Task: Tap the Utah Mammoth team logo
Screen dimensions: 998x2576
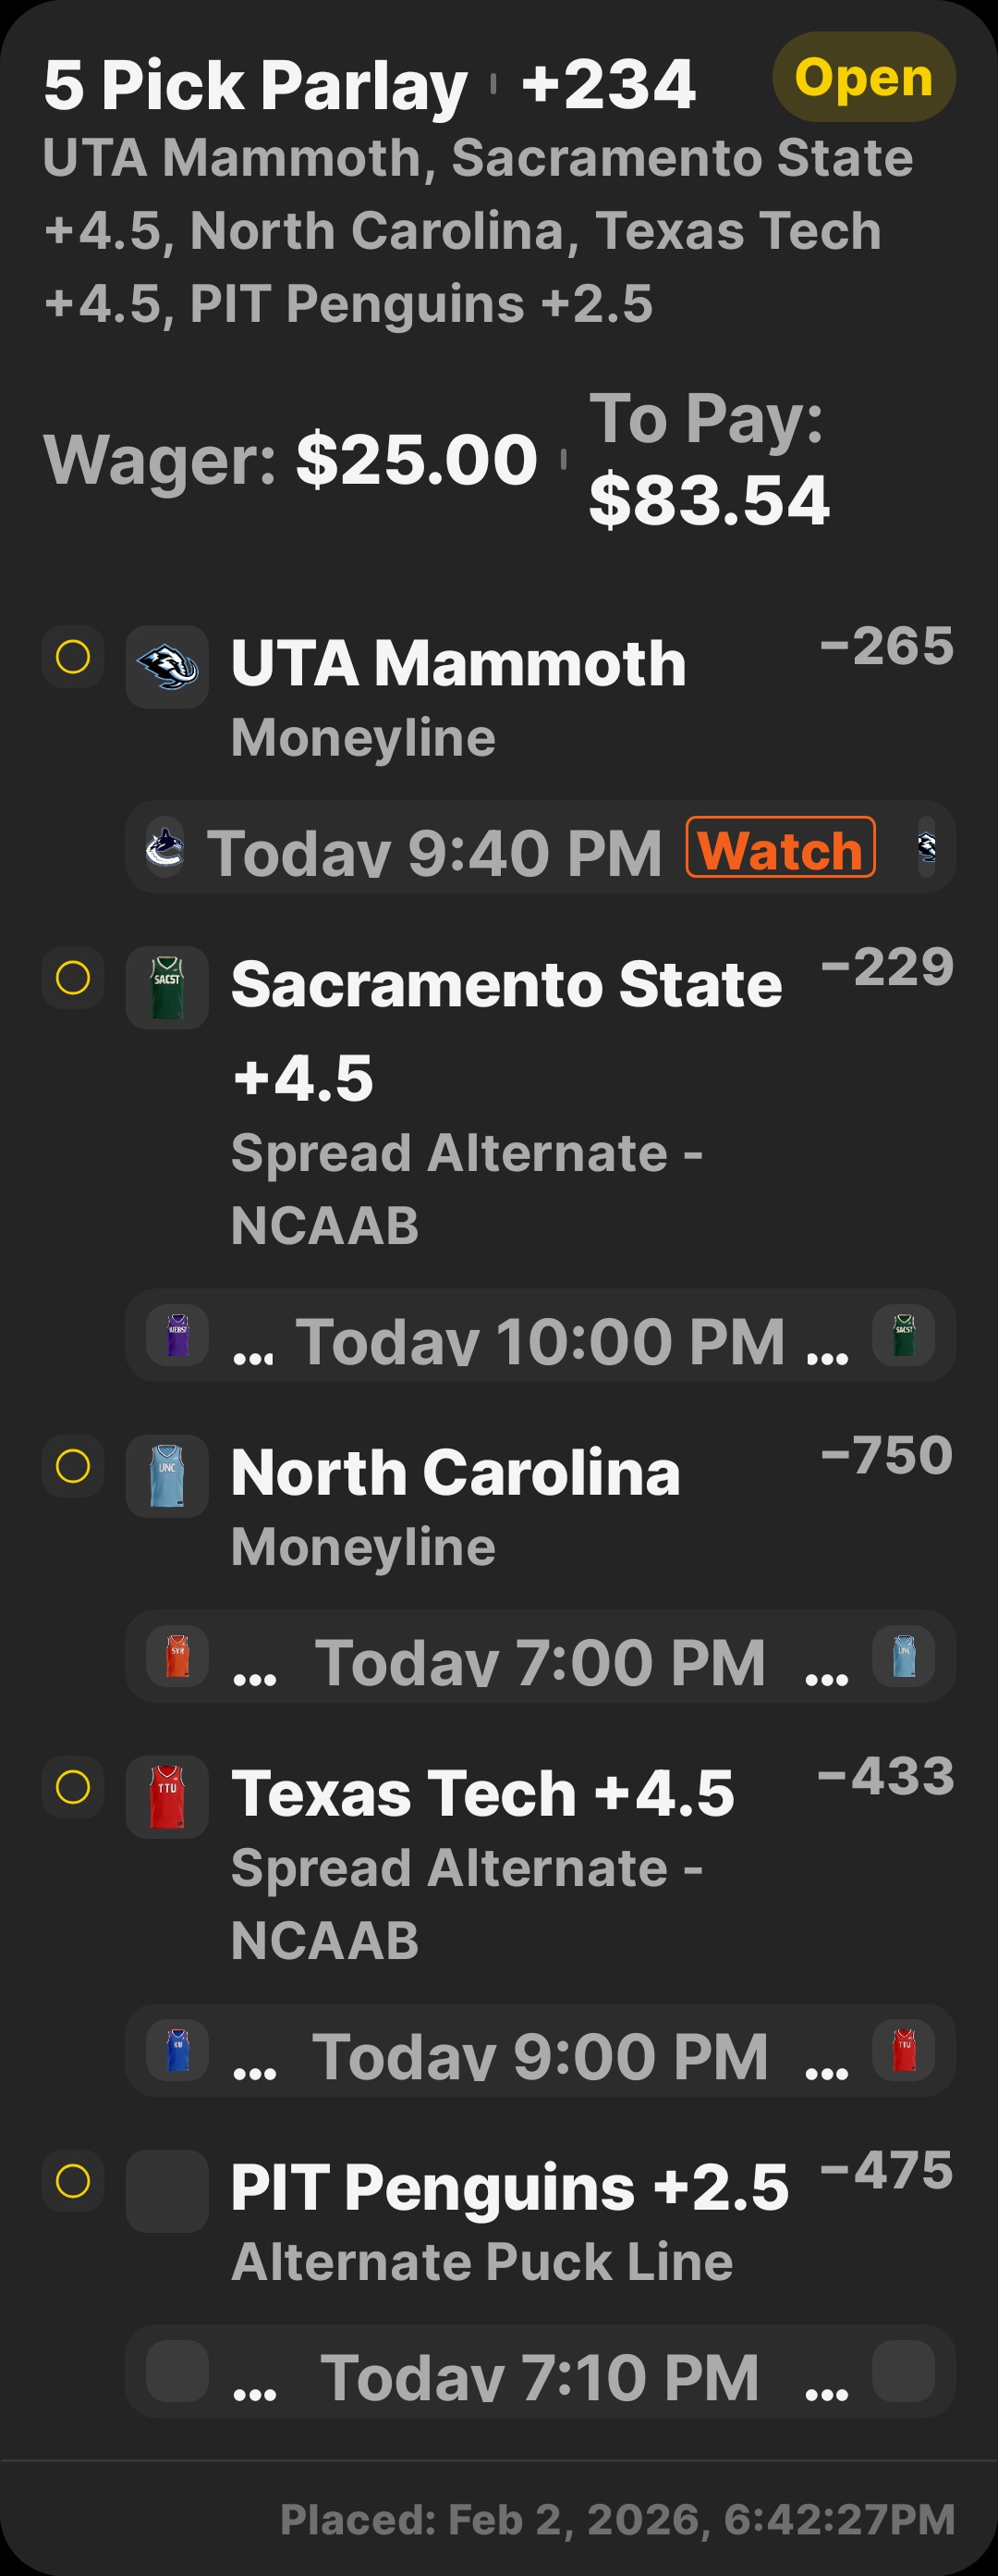Action: (167, 666)
